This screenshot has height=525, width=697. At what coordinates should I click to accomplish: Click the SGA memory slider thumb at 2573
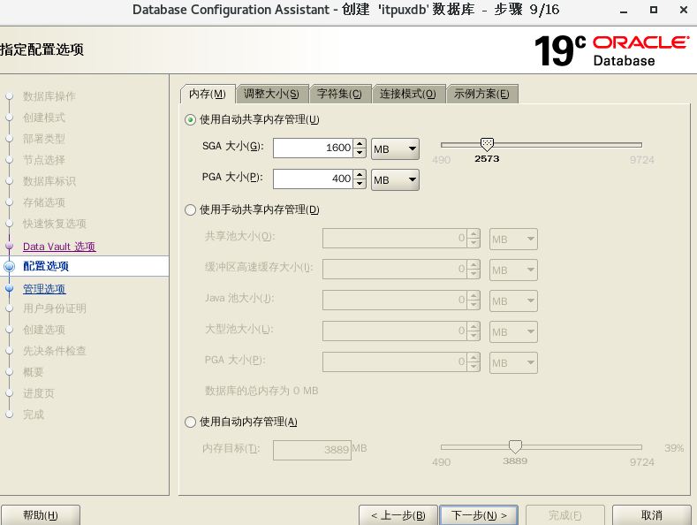[487, 144]
